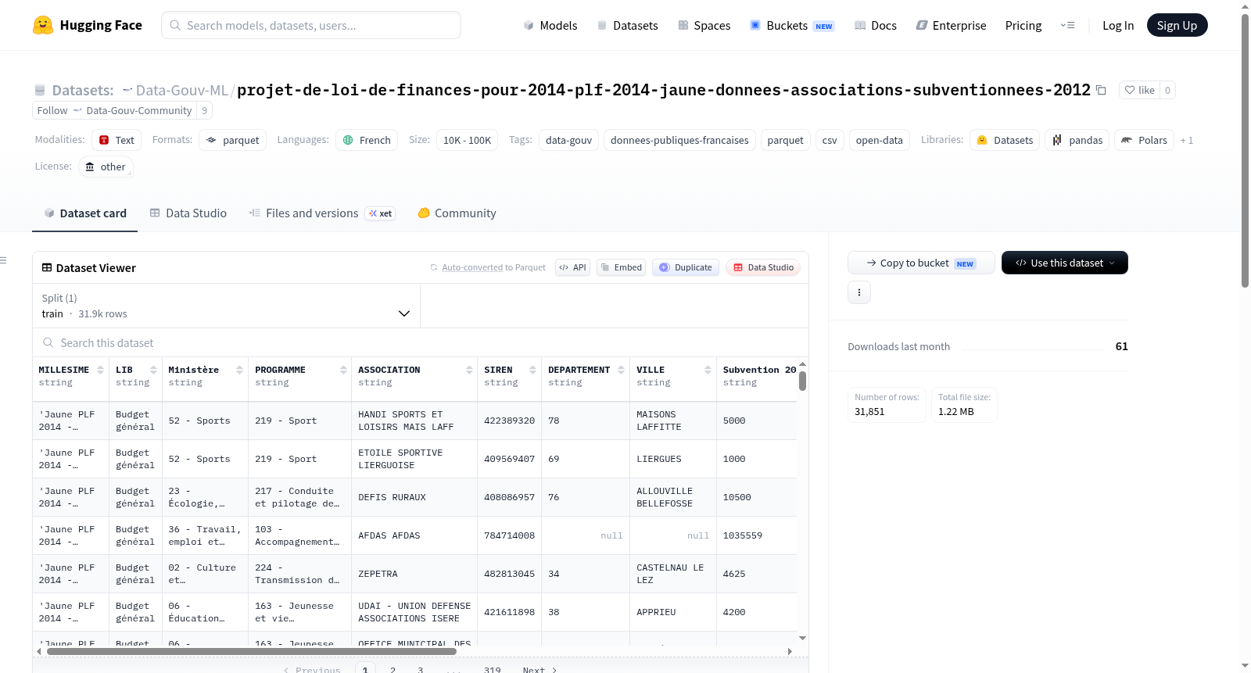Click the page vertical scrollbar
The height and width of the screenshot is (673, 1251).
click(x=1245, y=151)
